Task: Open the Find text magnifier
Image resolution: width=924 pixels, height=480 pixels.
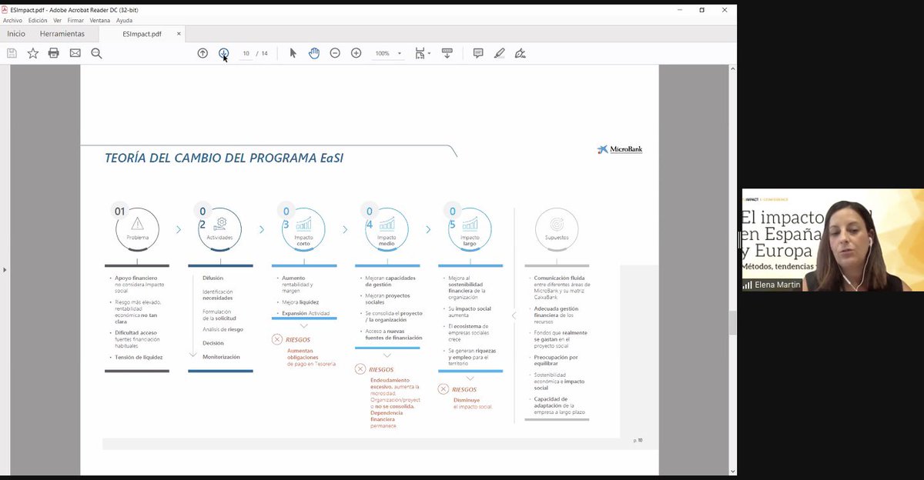Action: pyautogui.click(x=96, y=53)
